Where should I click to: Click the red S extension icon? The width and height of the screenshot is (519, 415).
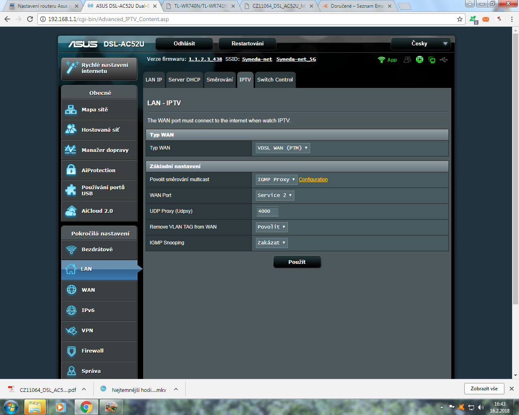pyautogui.click(x=499, y=19)
